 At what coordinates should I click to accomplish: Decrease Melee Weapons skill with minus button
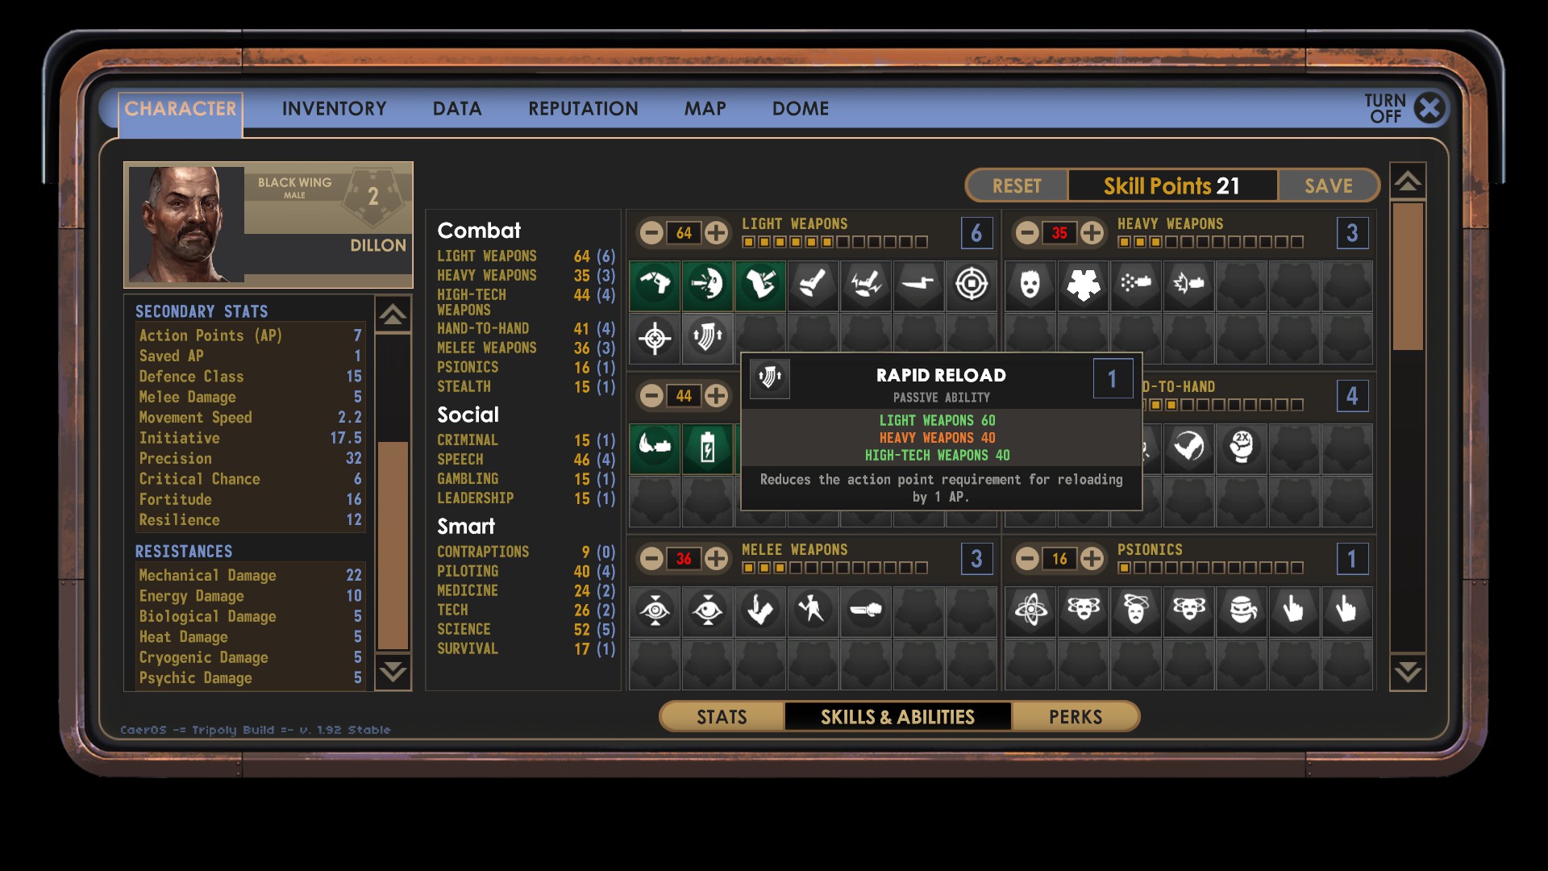pyautogui.click(x=651, y=559)
